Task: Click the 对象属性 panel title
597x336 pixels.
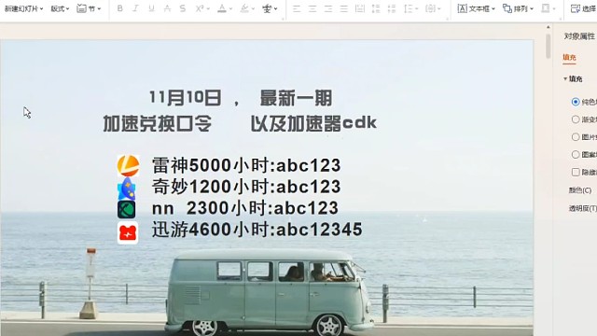Action: tap(579, 36)
